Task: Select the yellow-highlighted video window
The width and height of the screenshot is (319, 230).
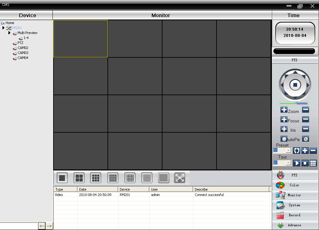Action: 81,39
